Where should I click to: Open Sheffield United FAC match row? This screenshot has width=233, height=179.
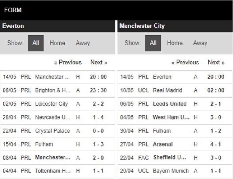pyautogui.click(x=175, y=158)
